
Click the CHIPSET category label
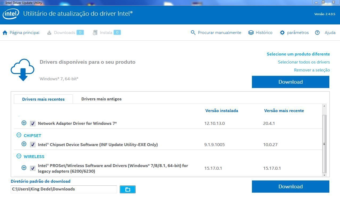(32, 135)
